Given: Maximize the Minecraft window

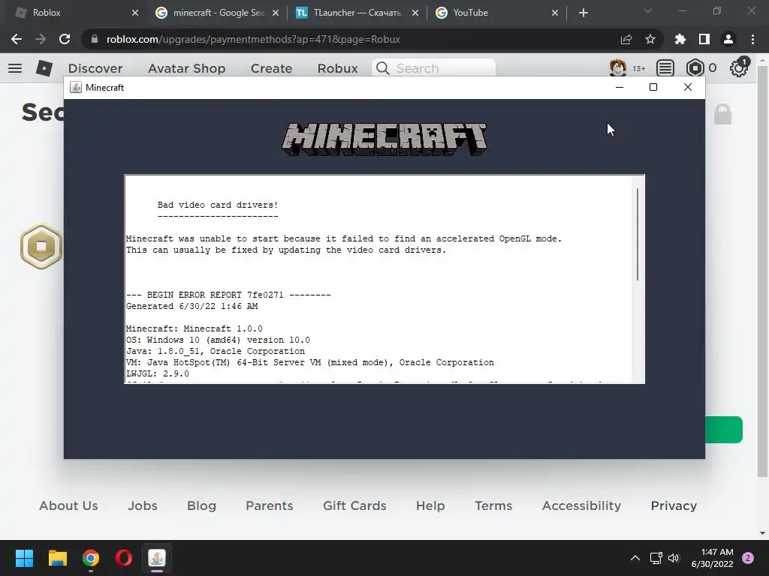Looking at the screenshot, I should 653,87.
